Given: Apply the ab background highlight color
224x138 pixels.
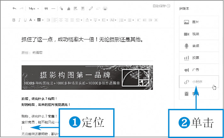Looking at the screenshot, I should (x=39, y=20).
